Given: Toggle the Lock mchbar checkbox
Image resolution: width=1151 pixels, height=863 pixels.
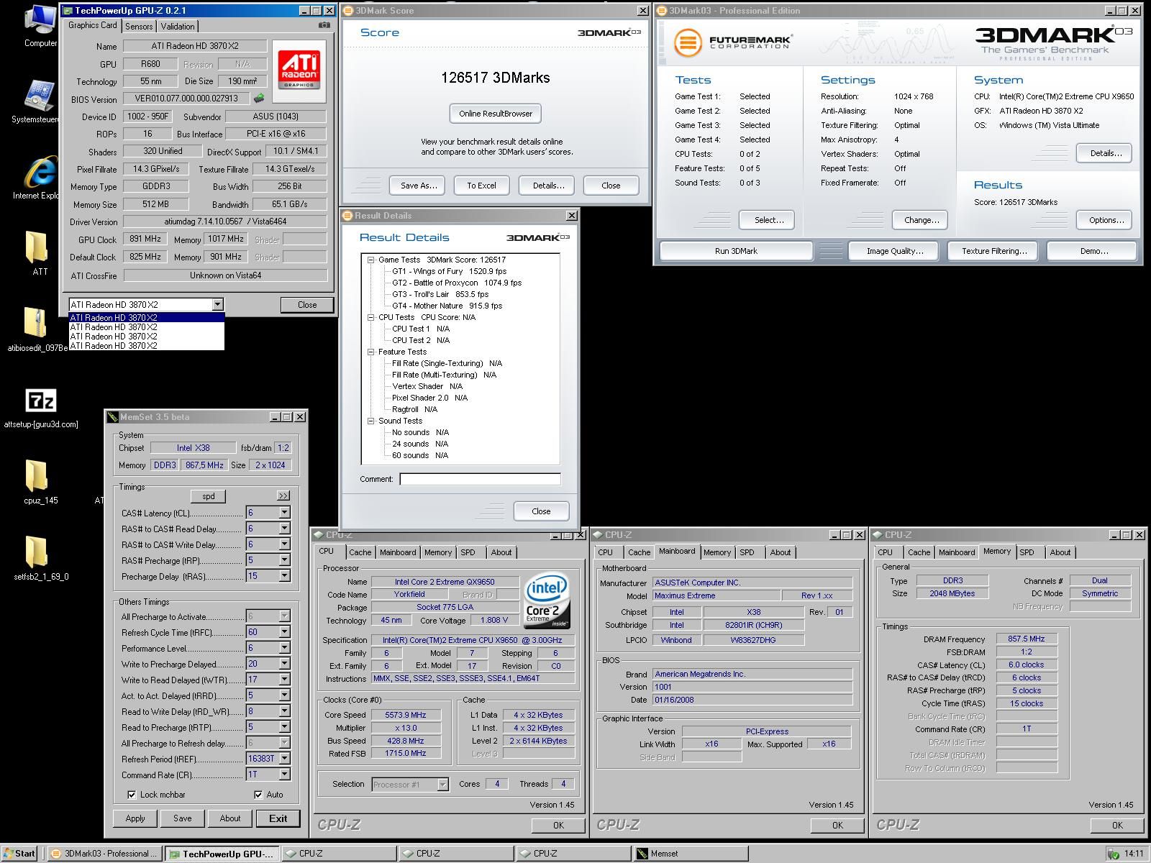Looking at the screenshot, I should tap(132, 795).
